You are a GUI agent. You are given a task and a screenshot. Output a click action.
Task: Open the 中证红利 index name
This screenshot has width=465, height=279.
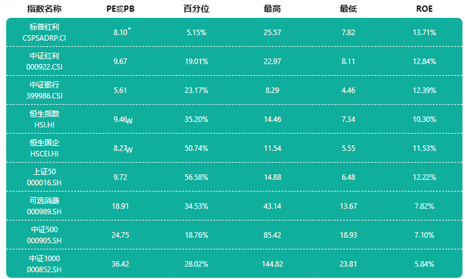click(44, 56)
